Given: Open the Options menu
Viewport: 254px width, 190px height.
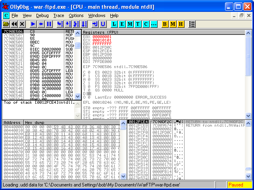Looking at the screenshot, I should pos(76,16).
